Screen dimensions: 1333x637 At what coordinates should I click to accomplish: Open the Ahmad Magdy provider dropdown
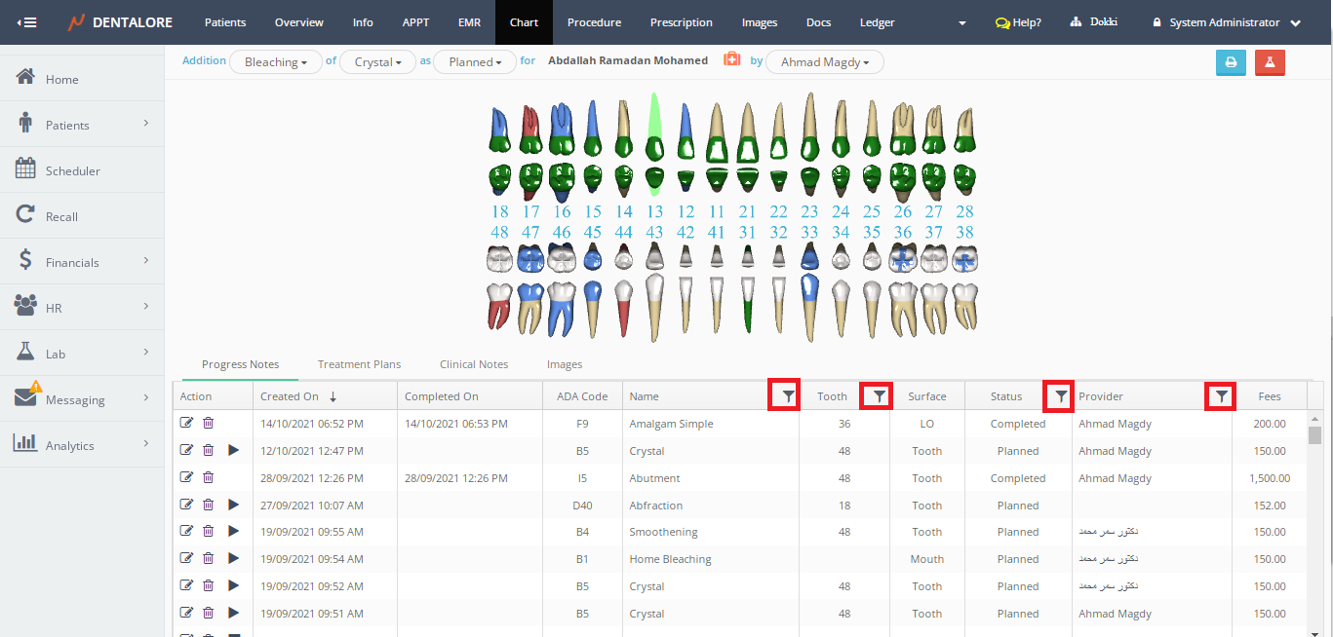(x=824, y=62)
